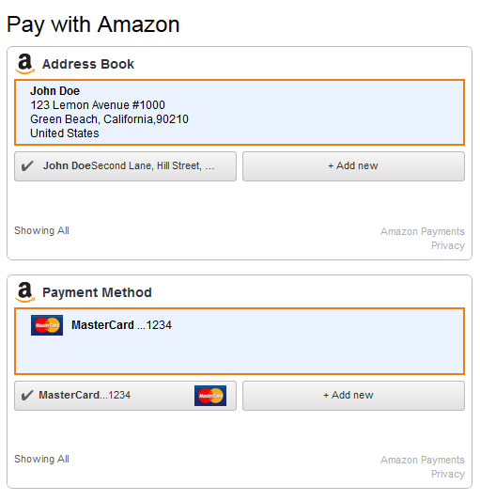
Task: Add a new address in Address Book
Action: [353, 166]
